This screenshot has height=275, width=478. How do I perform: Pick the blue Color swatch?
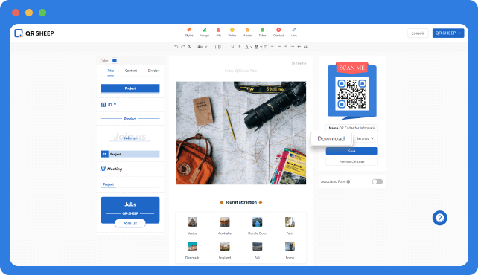pos(115,60)
